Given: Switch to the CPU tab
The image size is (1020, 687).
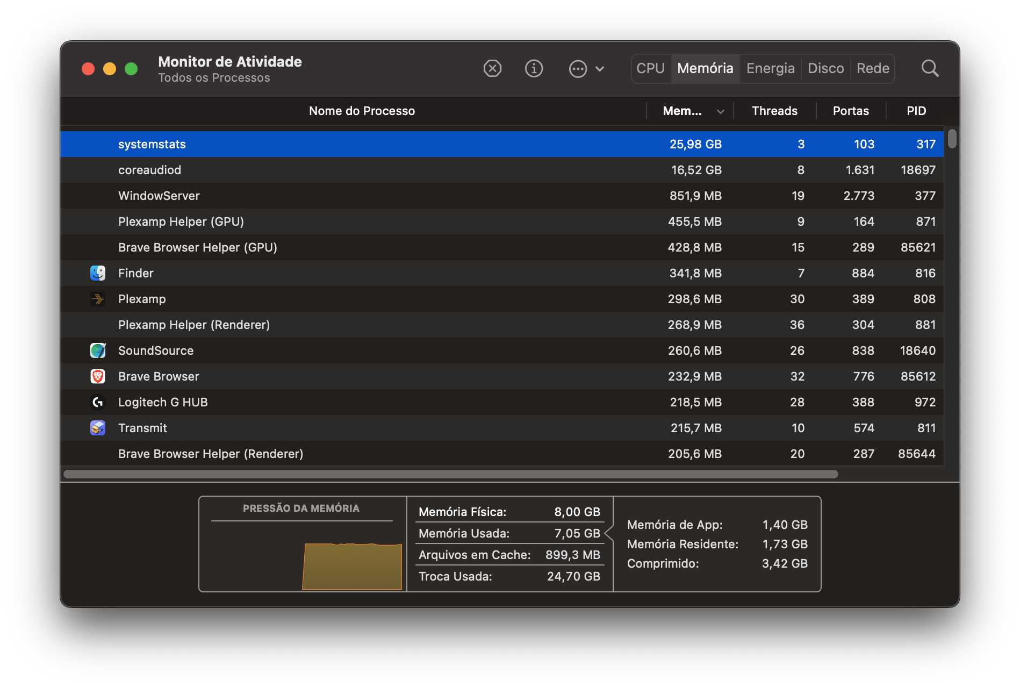Looking at the screenshot, I should [x=651, y=69].
